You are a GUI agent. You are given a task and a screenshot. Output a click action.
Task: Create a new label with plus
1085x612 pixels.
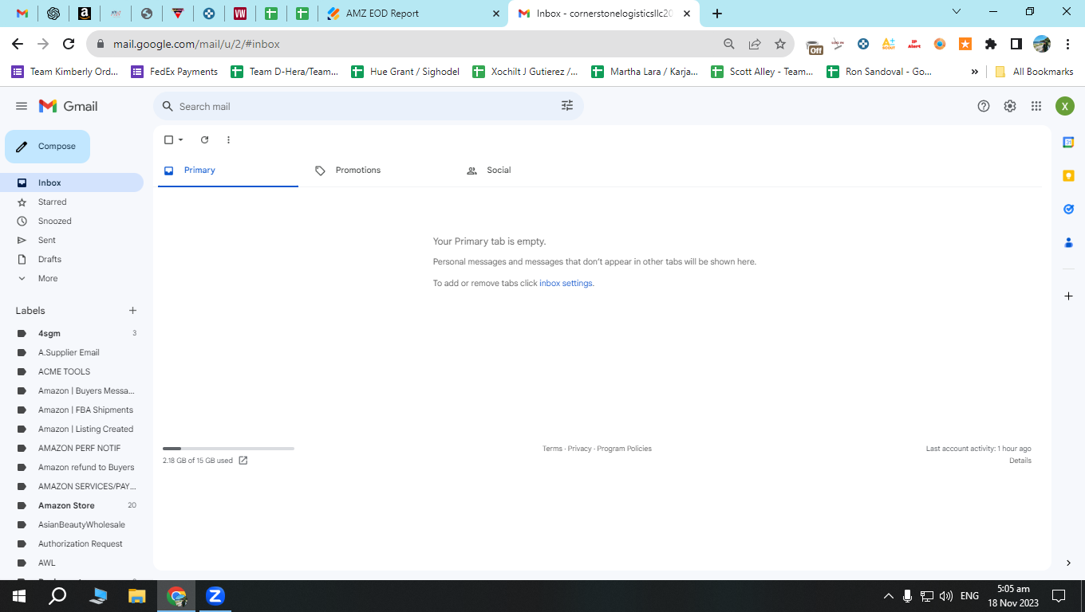pyautogui.click(x=132, y=311)
